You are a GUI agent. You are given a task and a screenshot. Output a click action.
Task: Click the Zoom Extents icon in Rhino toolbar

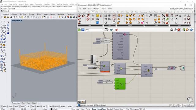tap(40, 17)
